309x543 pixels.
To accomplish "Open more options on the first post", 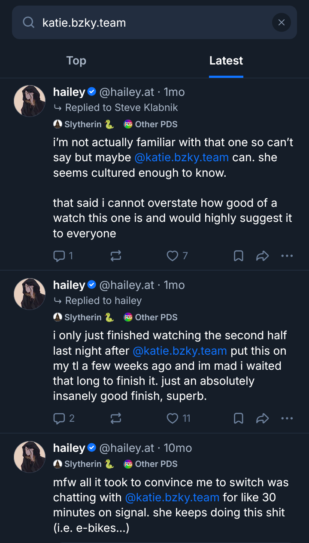I will pos(287,256).
